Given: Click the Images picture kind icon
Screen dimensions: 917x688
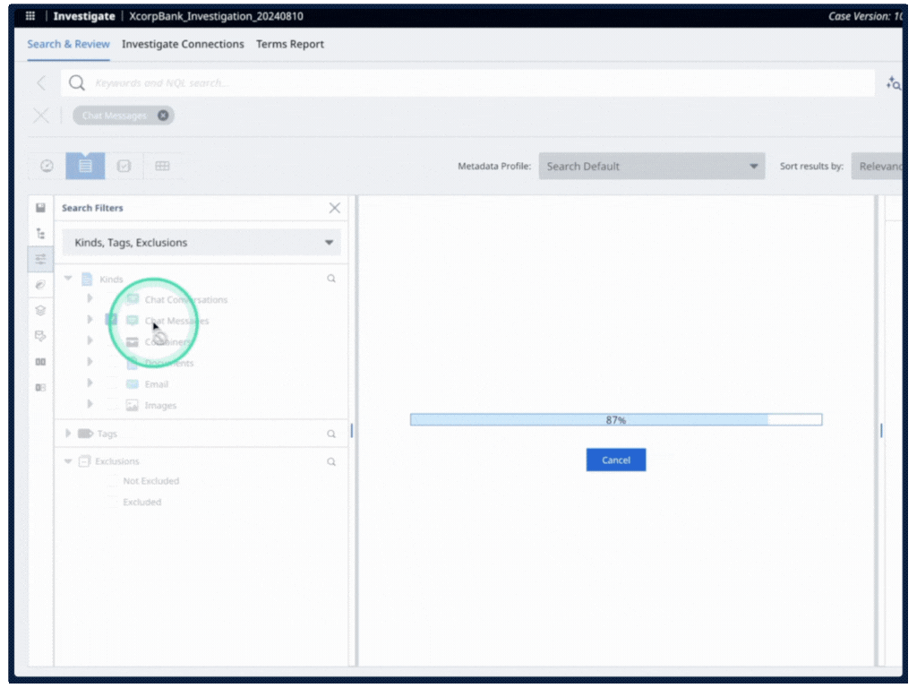Looking at the screenshot, I should (133, 405).
